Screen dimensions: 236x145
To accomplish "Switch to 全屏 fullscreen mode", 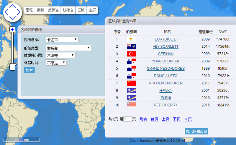I will 92,10.
